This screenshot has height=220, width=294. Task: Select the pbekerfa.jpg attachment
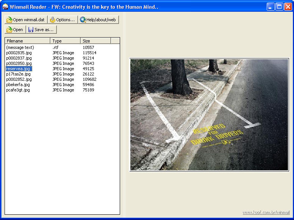coord(18,85)
